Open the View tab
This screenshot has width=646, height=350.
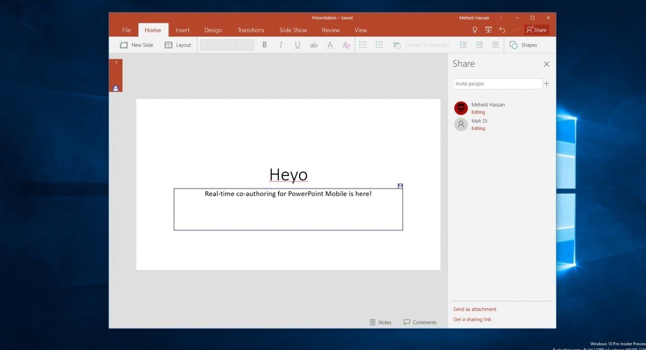360,30
